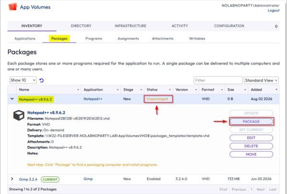This screenshot has height=194, width=287.
Task: Switch to the Attachments sub-tab
Action: point(163,39)
